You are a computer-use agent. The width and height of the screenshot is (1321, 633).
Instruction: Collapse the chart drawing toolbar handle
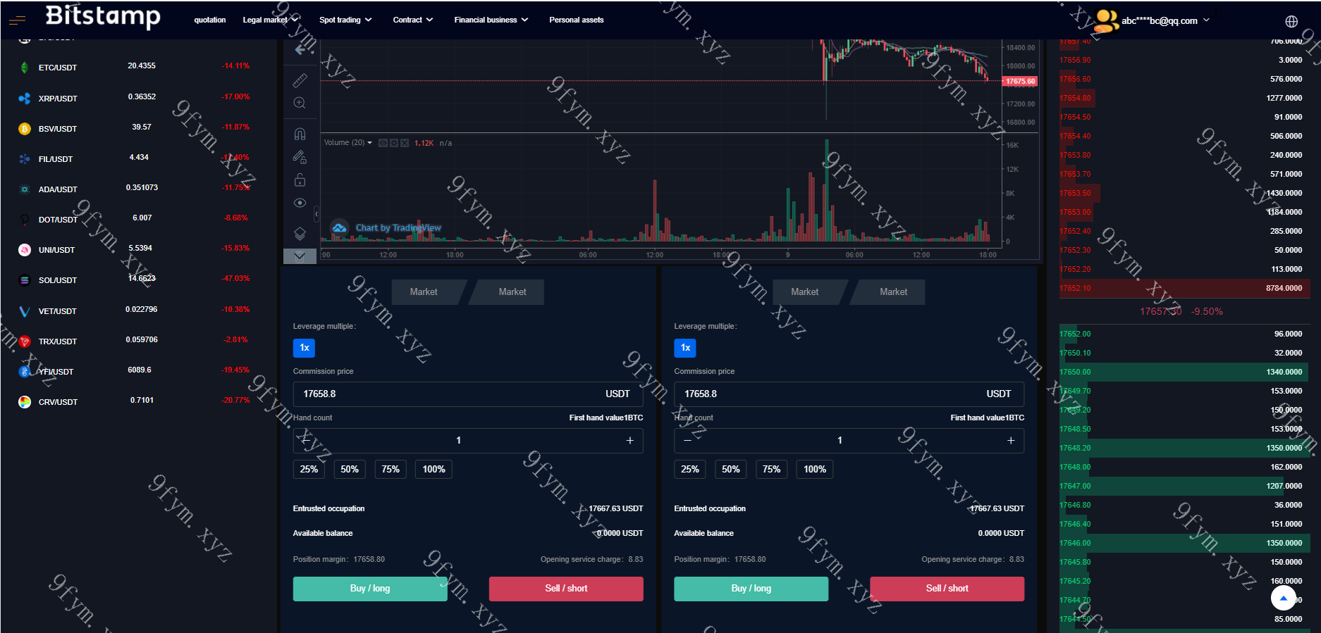click(317, 213)
